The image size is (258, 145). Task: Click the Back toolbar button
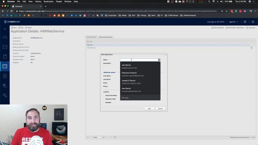pos(14,28)
